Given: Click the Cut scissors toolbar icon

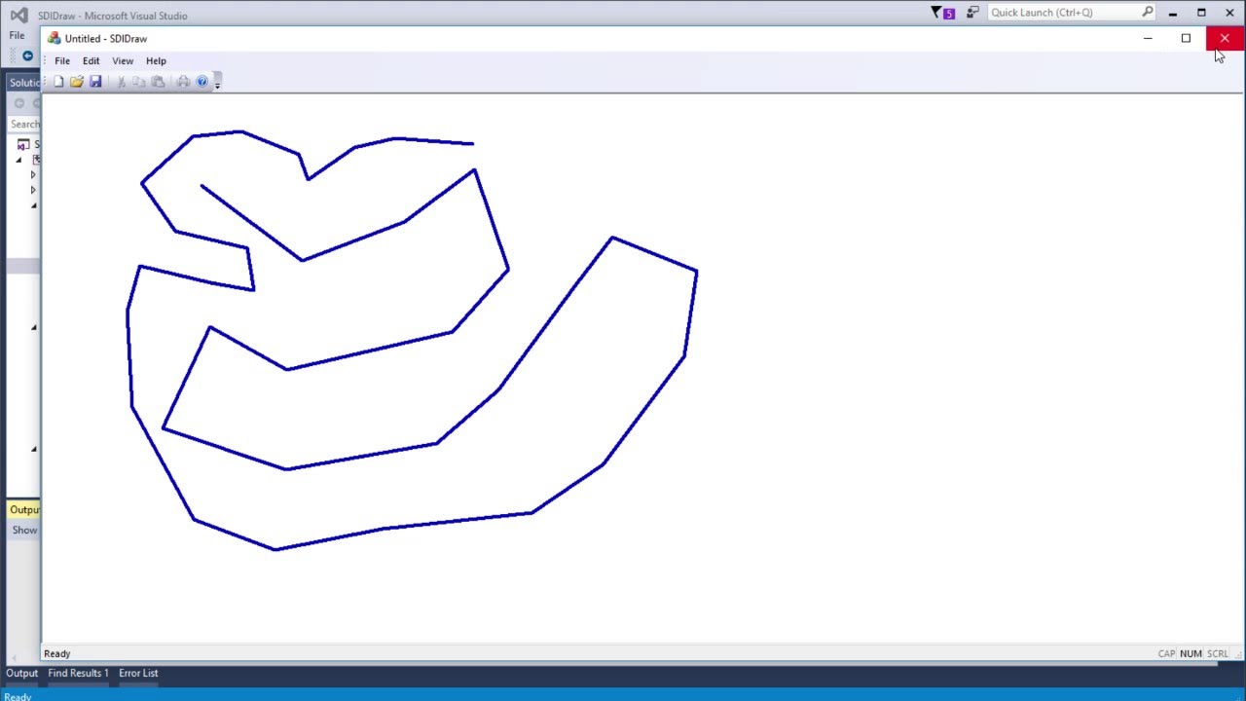Looking at the screenshot, I should coord(121,82).
